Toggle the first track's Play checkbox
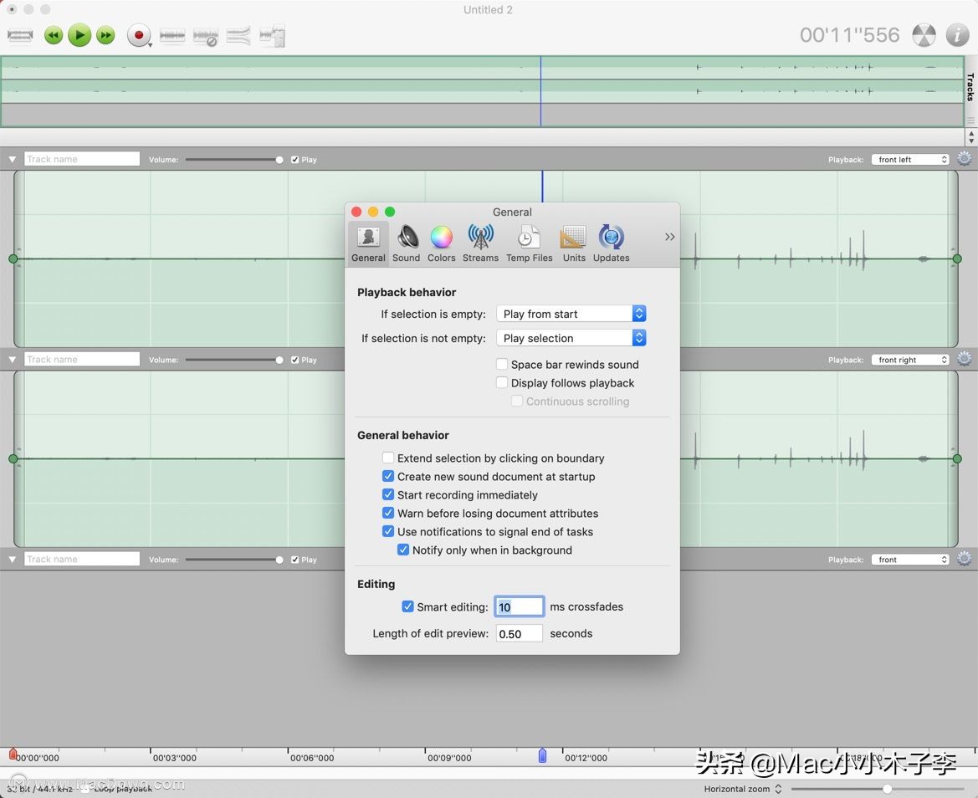 [x=295, y=160]
